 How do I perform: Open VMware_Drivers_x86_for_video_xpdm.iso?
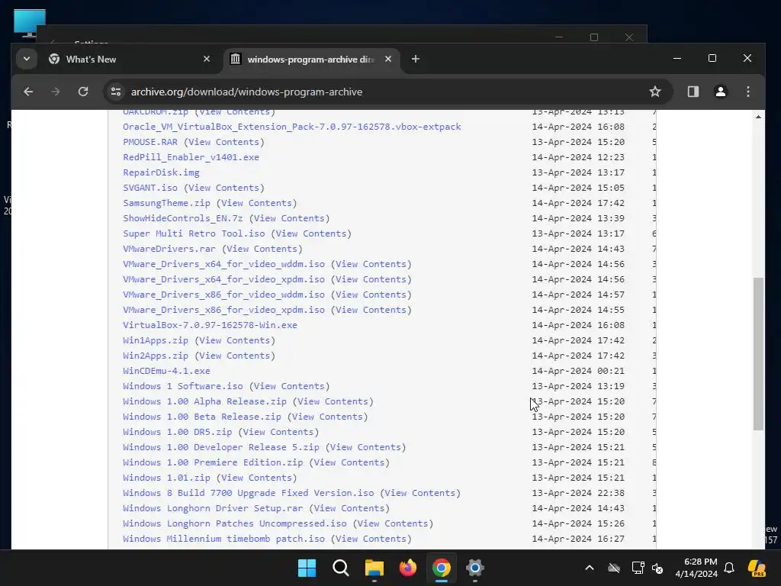coord(223,310)
